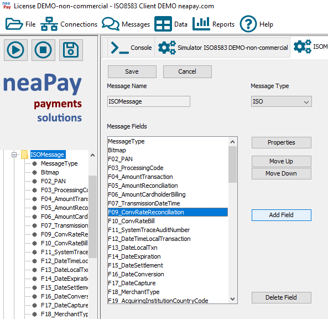Open field Properties
Image resolution: width=328 pixels, height=319 pixels.
tap(282, 143)
